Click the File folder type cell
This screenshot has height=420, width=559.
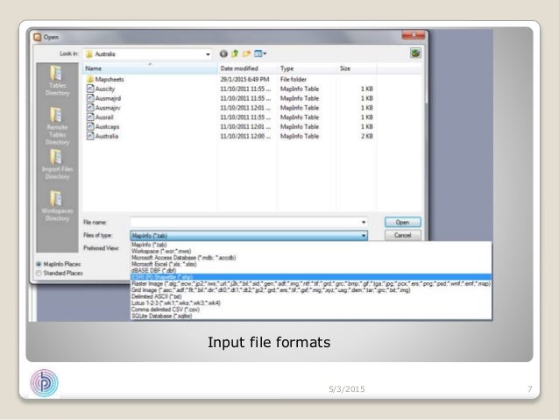tap(294, 79)
